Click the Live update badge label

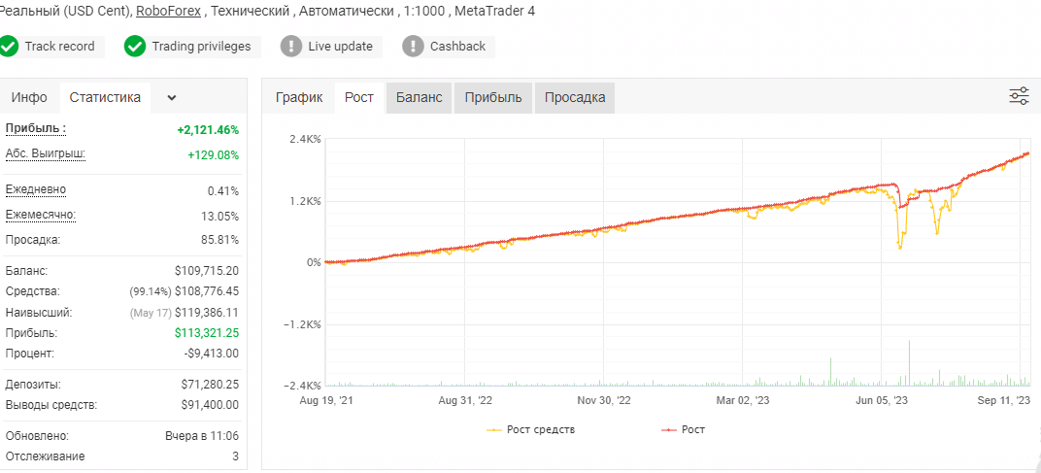pos(341,47)
